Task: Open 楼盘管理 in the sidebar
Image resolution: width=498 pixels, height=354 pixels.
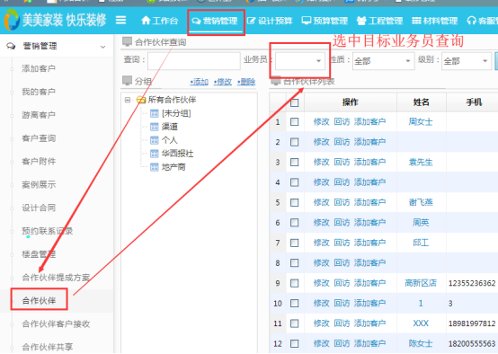Action: click(39, 254)
